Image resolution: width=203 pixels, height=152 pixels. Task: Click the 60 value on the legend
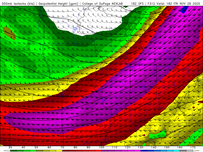point(49,147)
